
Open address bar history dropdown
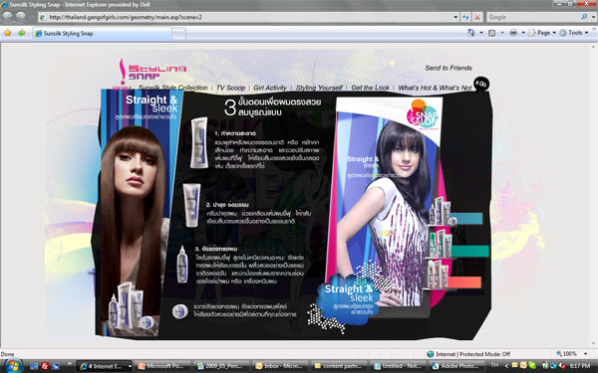tap(455, 17)
